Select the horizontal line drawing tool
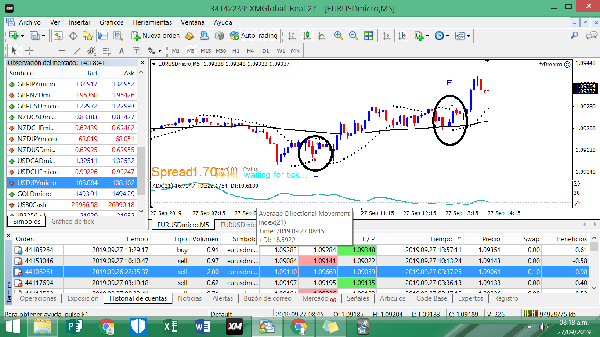This screenshot has height=337, width=600. click(62, 50)
